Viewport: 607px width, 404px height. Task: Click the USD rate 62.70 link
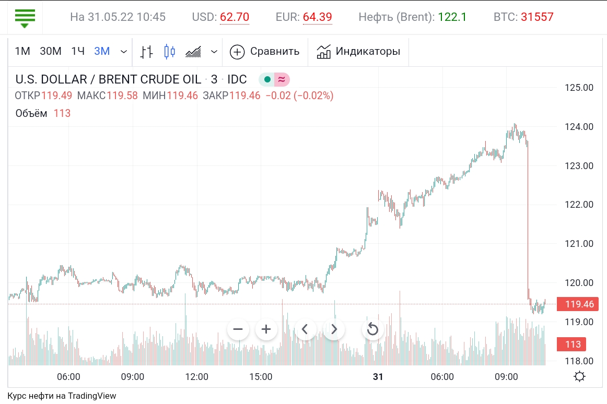tap(235, 17)
